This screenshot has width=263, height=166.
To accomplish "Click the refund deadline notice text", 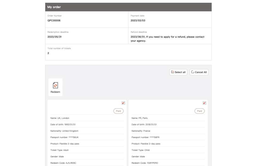I will click(x=167, y=39).
